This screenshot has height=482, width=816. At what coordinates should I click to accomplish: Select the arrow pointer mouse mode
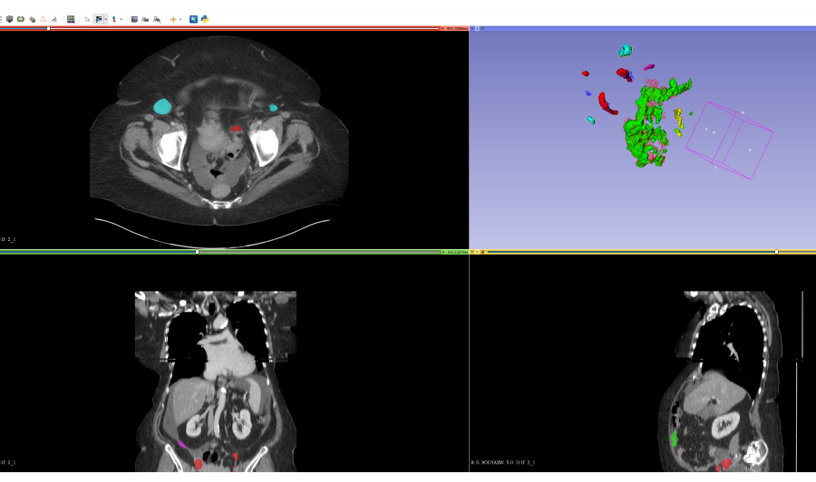click(87, 19)
